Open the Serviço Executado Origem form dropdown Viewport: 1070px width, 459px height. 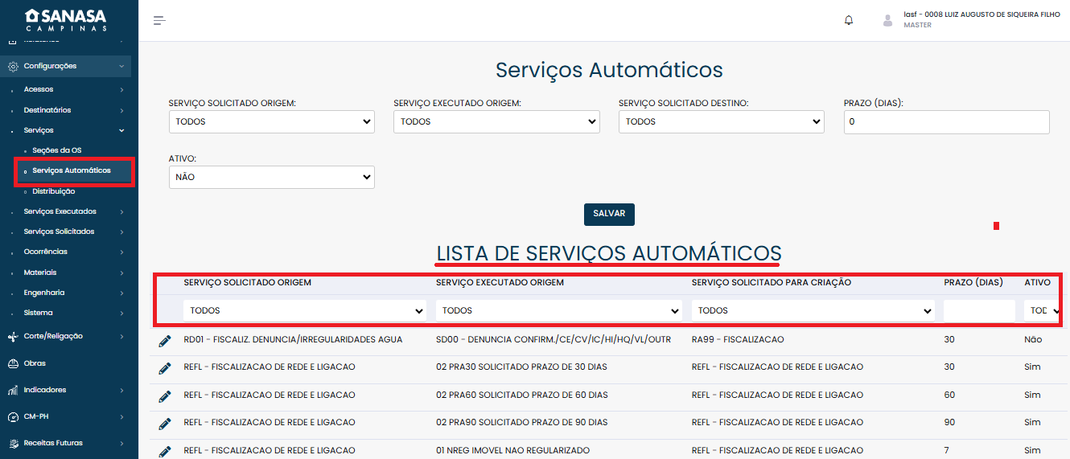(496, 122)
